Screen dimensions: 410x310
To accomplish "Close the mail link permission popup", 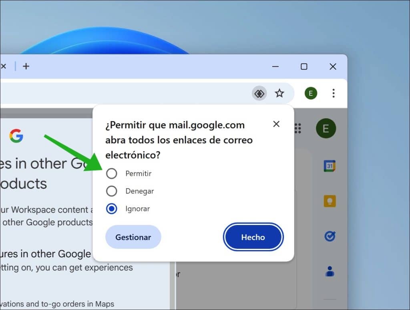I will click(x=276, y=124).
